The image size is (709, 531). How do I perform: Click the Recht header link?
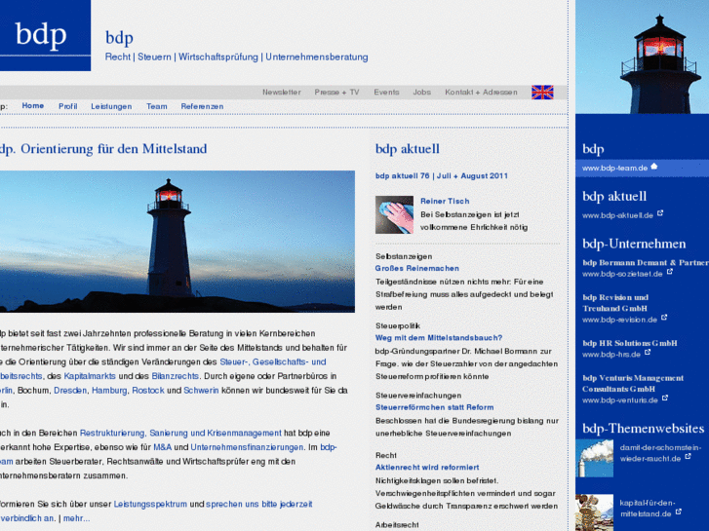click(x=118, y=57)
